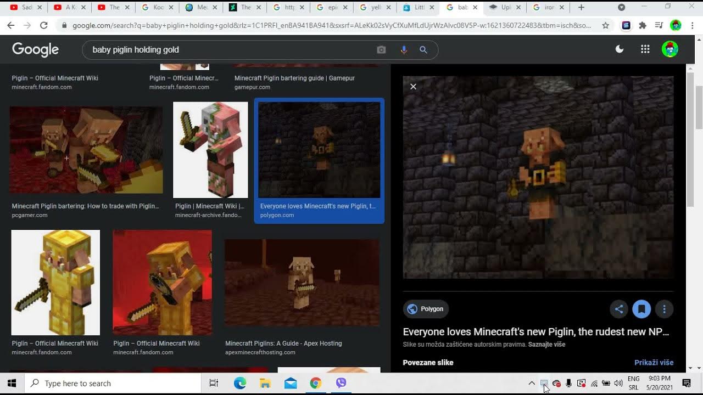703x395 pixels.
Task: Open the three-dot more options menu in preview
Action: 664,309
